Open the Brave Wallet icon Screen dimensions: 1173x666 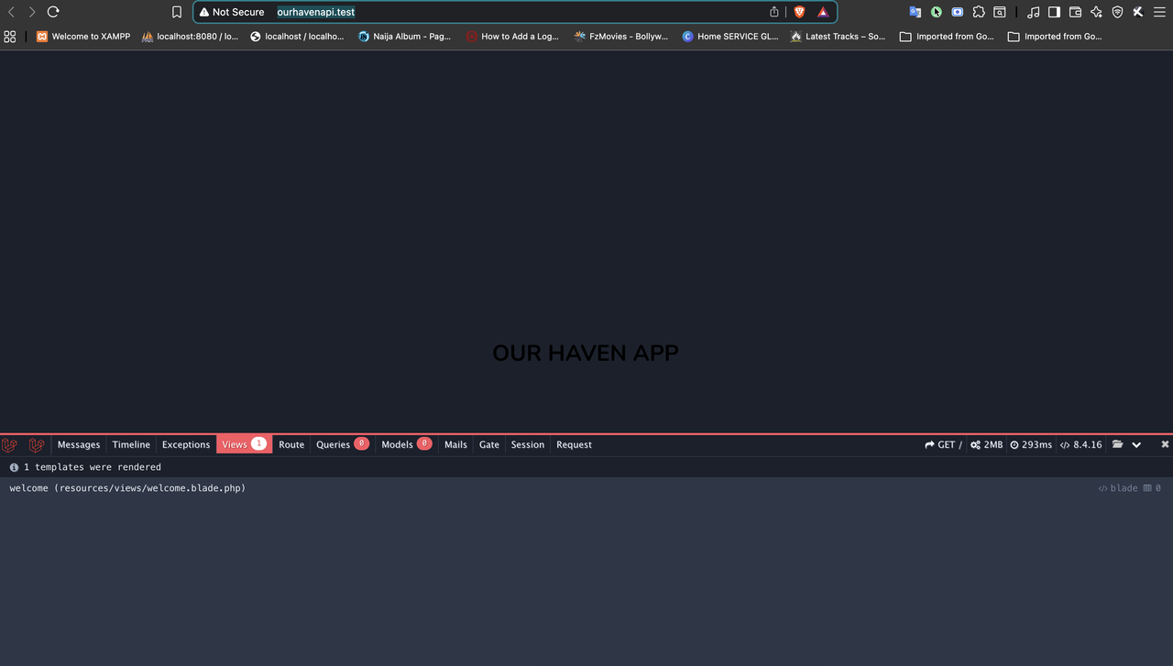click(x=1075, y=12)
